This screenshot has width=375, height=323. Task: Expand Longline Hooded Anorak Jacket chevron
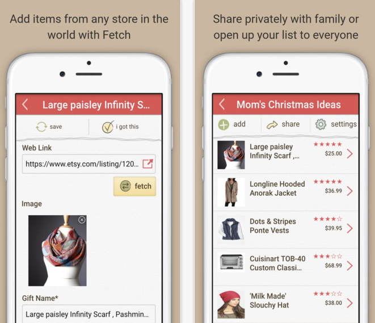(x=349, y=191)
